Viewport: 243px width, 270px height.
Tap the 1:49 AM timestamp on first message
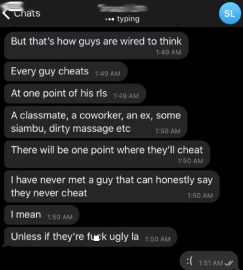pos(169,53)
